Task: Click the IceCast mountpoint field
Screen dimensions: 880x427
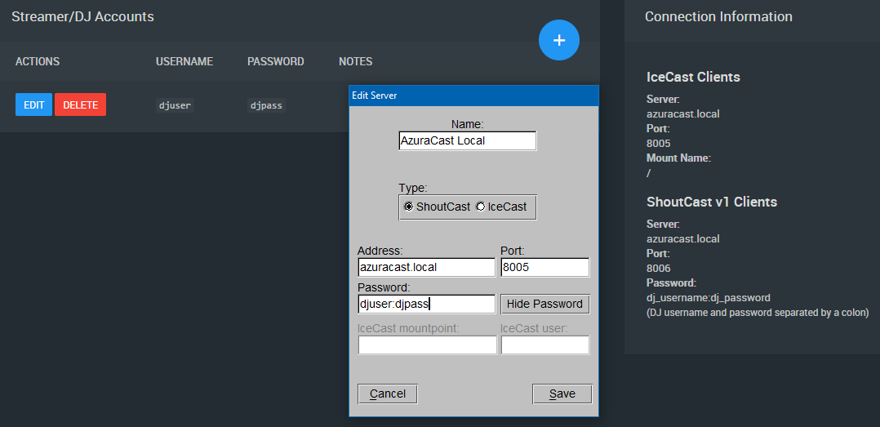Action: [427, 345]
